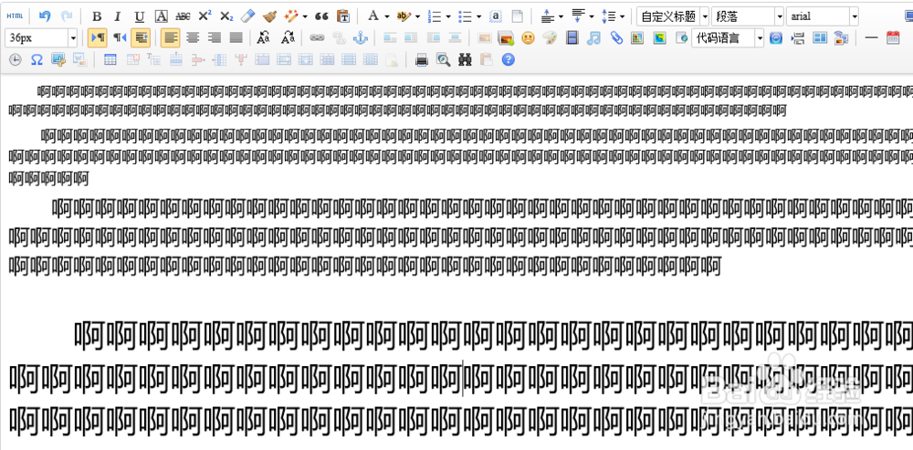This screenshot has height=450, width=913.
Task: Insert a special character omega icon
Action: 37,59
